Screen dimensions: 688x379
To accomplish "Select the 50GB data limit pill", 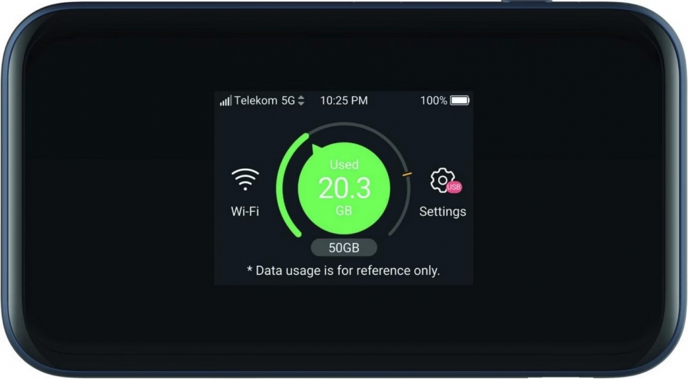I will tap(344, 248).
